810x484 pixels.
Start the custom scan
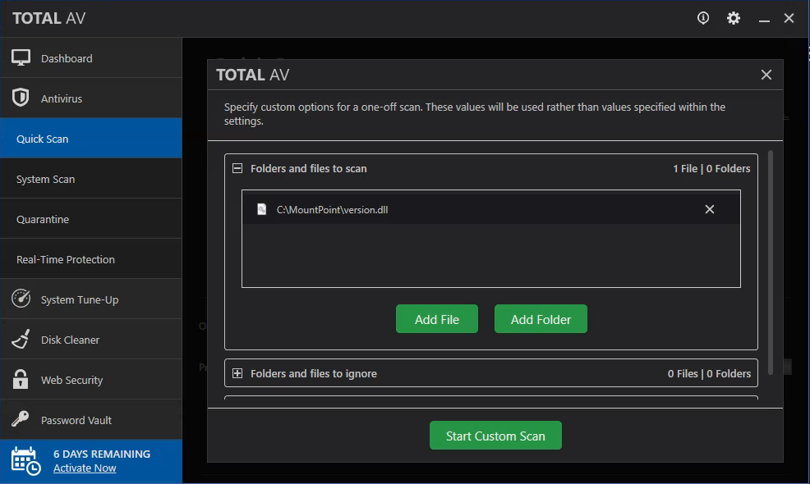pyautogui.click(x=495, y=435)
